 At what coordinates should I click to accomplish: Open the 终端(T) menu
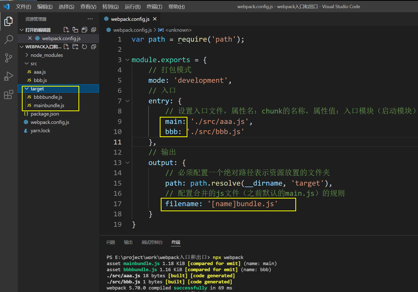[x=154, y=7]
